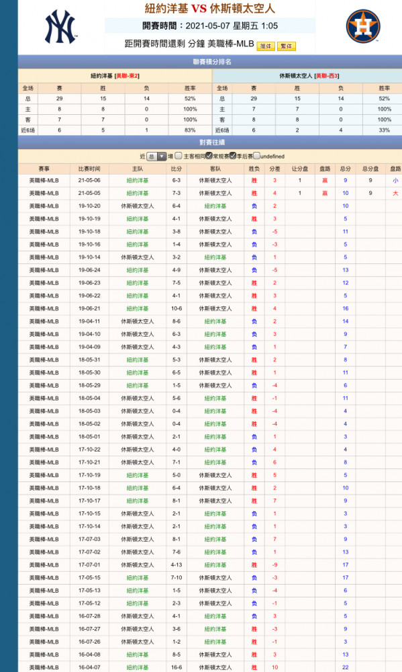Click the date 19-10-19
This screenshot has width=402, height=672.
pos(89,219)
